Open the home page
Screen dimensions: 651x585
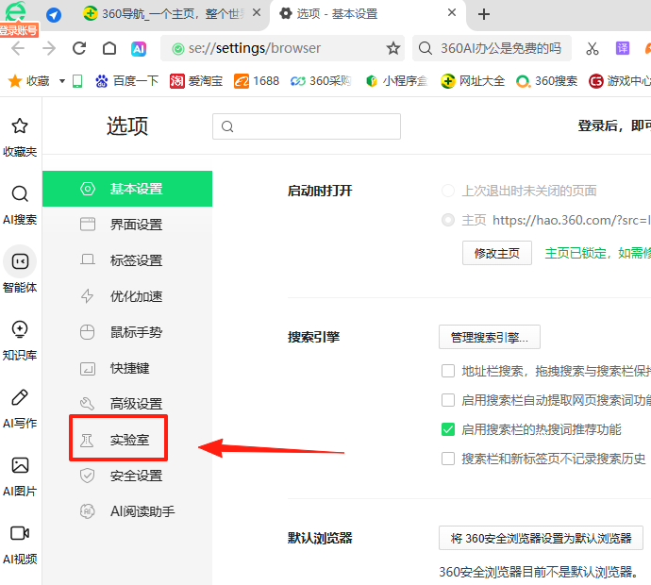[x=109, y=48]
